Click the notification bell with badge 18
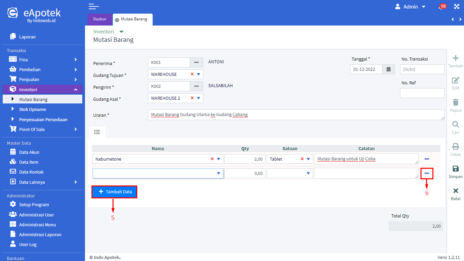Viewport: 464px width, 261px height. pos(441,7)
